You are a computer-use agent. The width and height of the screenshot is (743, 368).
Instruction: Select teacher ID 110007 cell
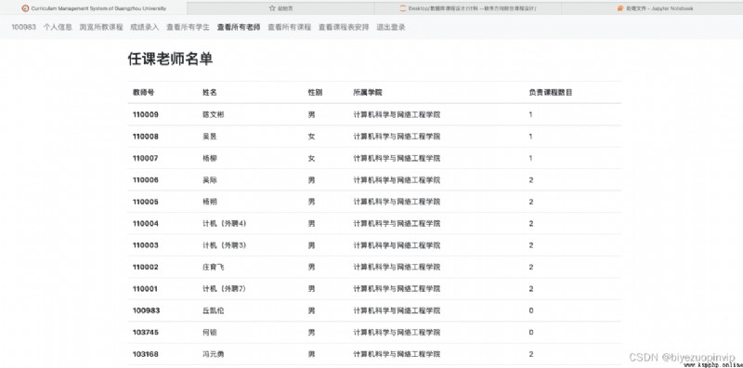point(146,158)
